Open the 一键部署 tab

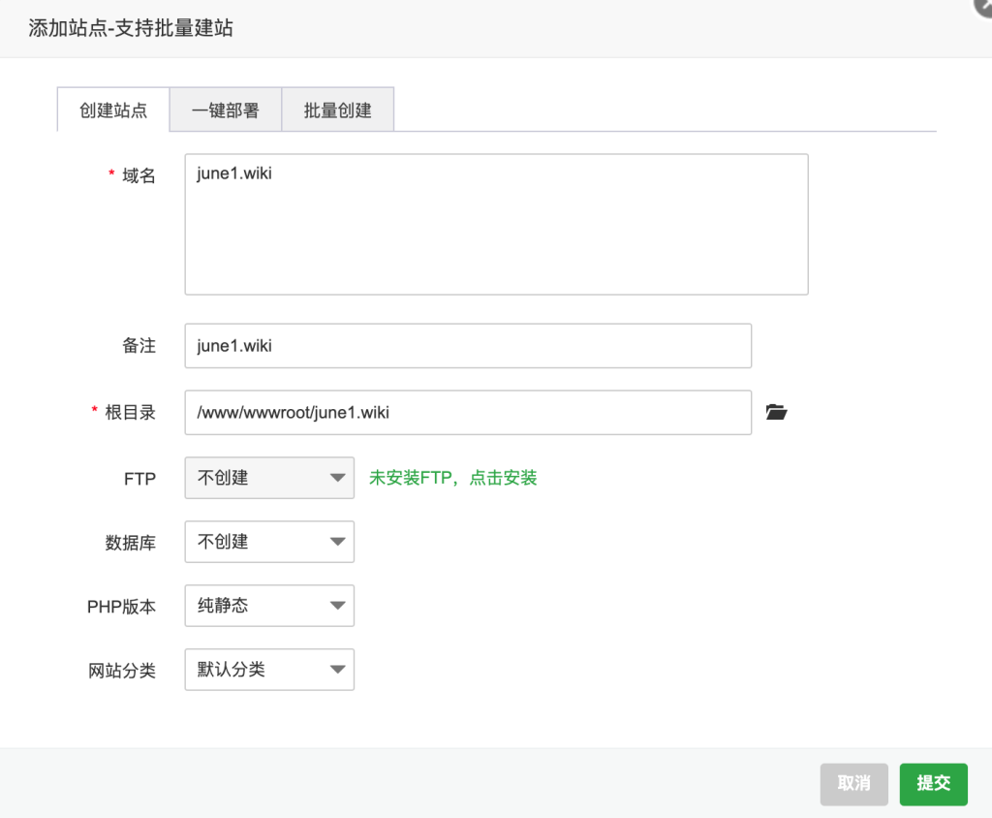(225, 110)
